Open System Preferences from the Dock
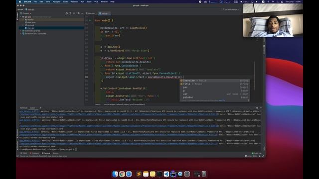Viewport: 319px width, 179px height. coord(187,174)
